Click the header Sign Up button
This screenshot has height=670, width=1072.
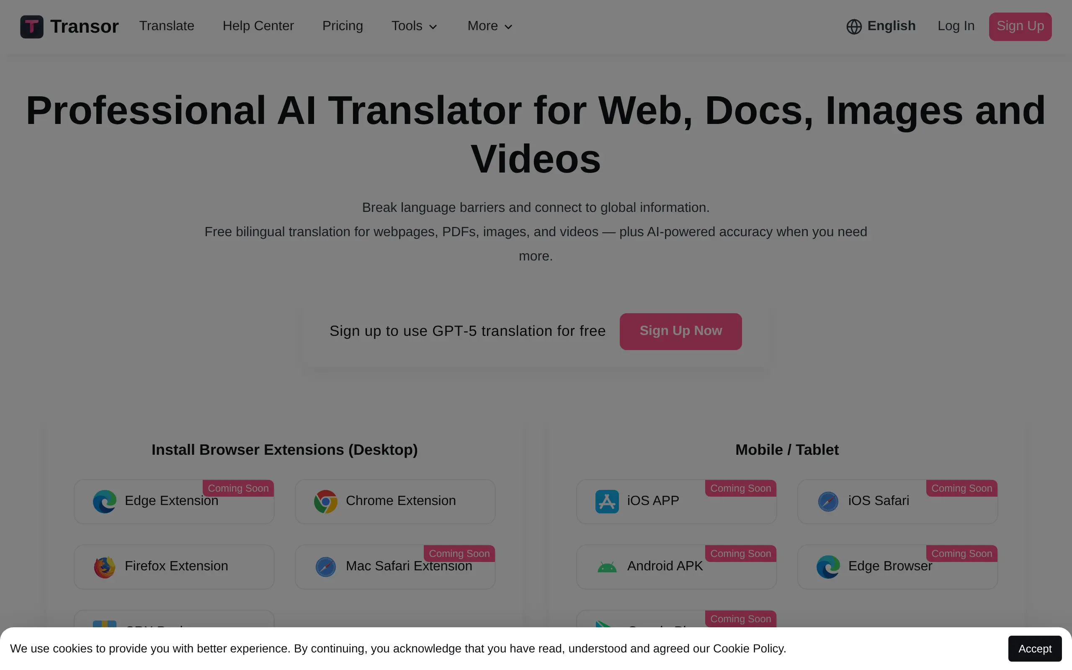(1020, 26)
